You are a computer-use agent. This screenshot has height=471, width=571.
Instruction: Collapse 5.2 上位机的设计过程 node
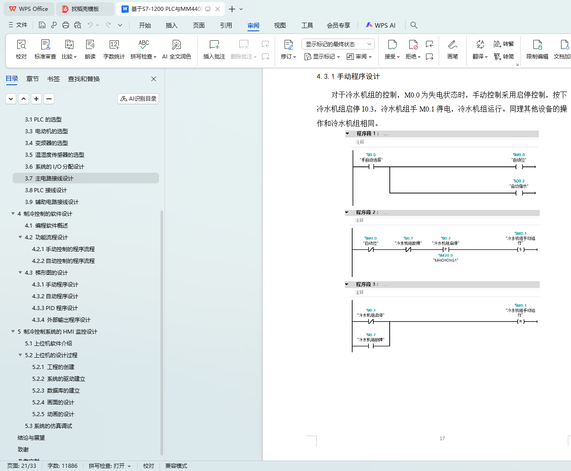[x=20, y=355]
